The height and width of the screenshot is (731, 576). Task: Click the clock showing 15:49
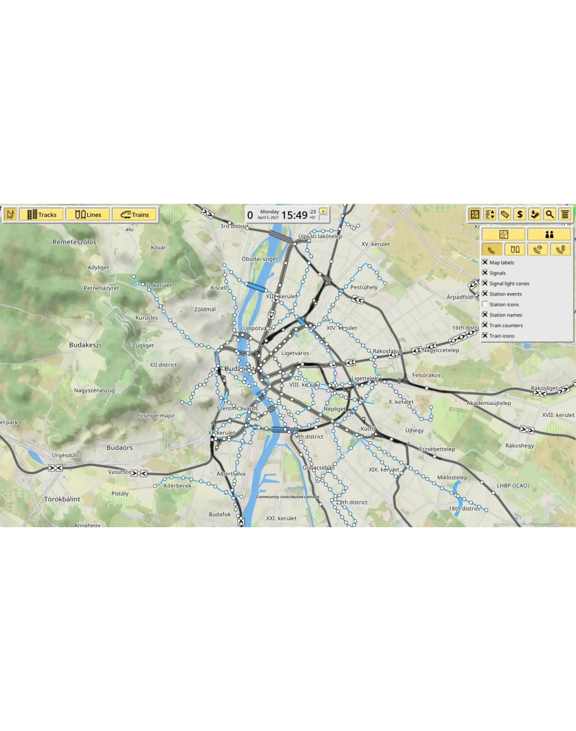click(x=294, y=215)
